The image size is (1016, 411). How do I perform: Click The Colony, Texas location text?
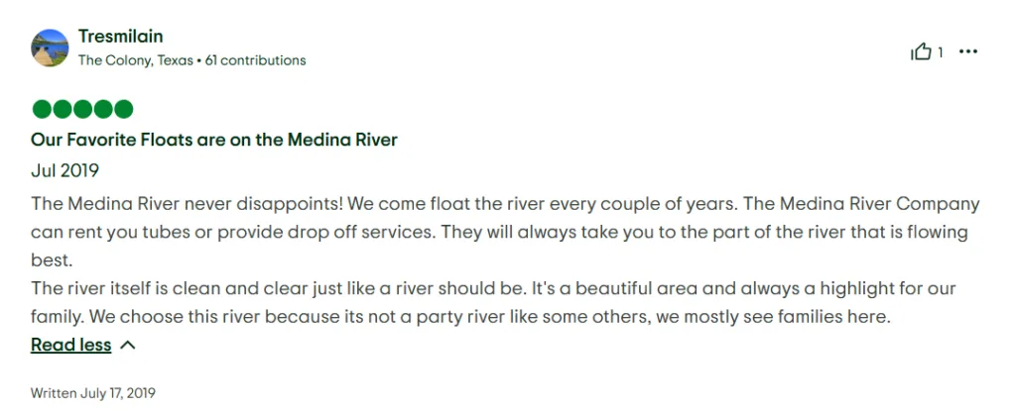[135, 60]
